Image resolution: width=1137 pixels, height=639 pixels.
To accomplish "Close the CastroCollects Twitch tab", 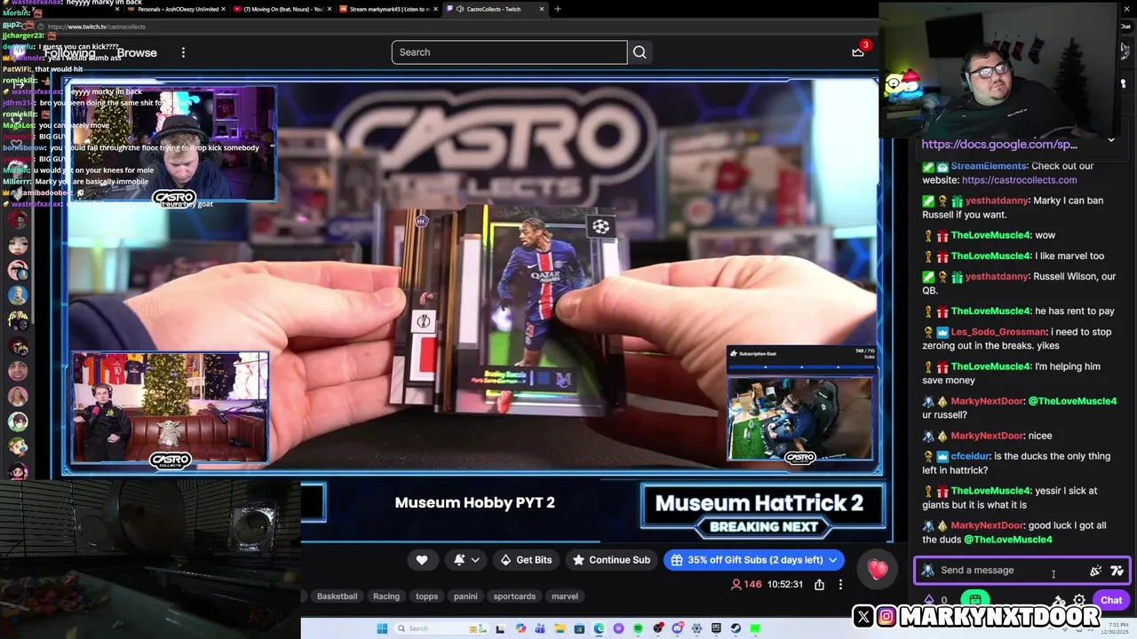I will [x=542, y=9].
